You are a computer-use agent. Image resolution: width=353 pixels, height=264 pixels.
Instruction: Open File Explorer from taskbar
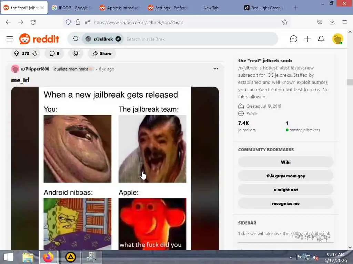(x=28, y=257)
